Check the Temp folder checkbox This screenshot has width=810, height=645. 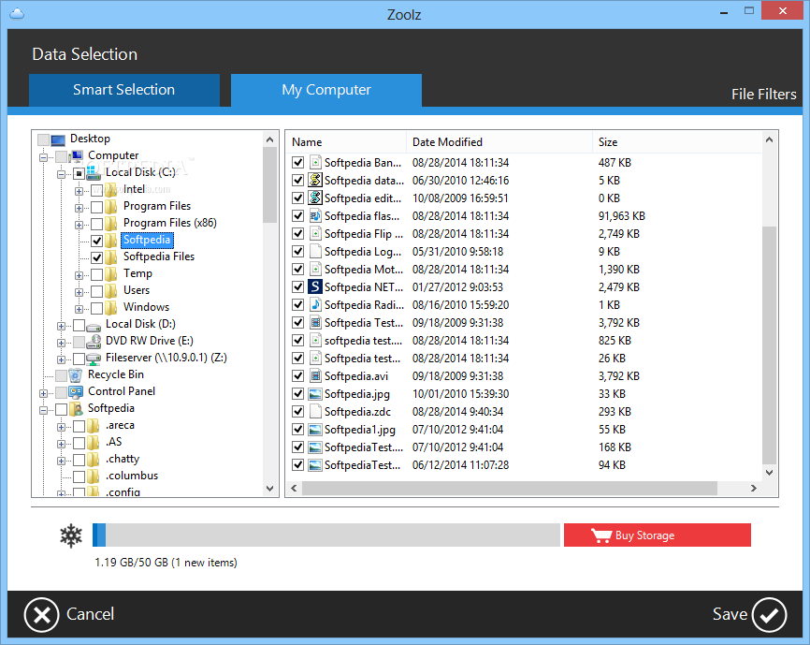[96, 274]
